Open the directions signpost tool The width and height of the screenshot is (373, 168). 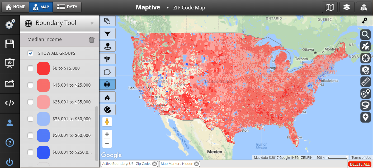107,59
